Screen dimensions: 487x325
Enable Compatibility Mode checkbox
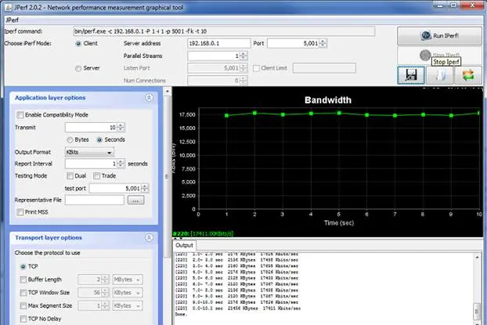(20, 115)
